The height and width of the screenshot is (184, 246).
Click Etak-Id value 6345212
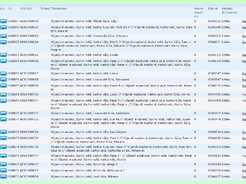point(214,55)
